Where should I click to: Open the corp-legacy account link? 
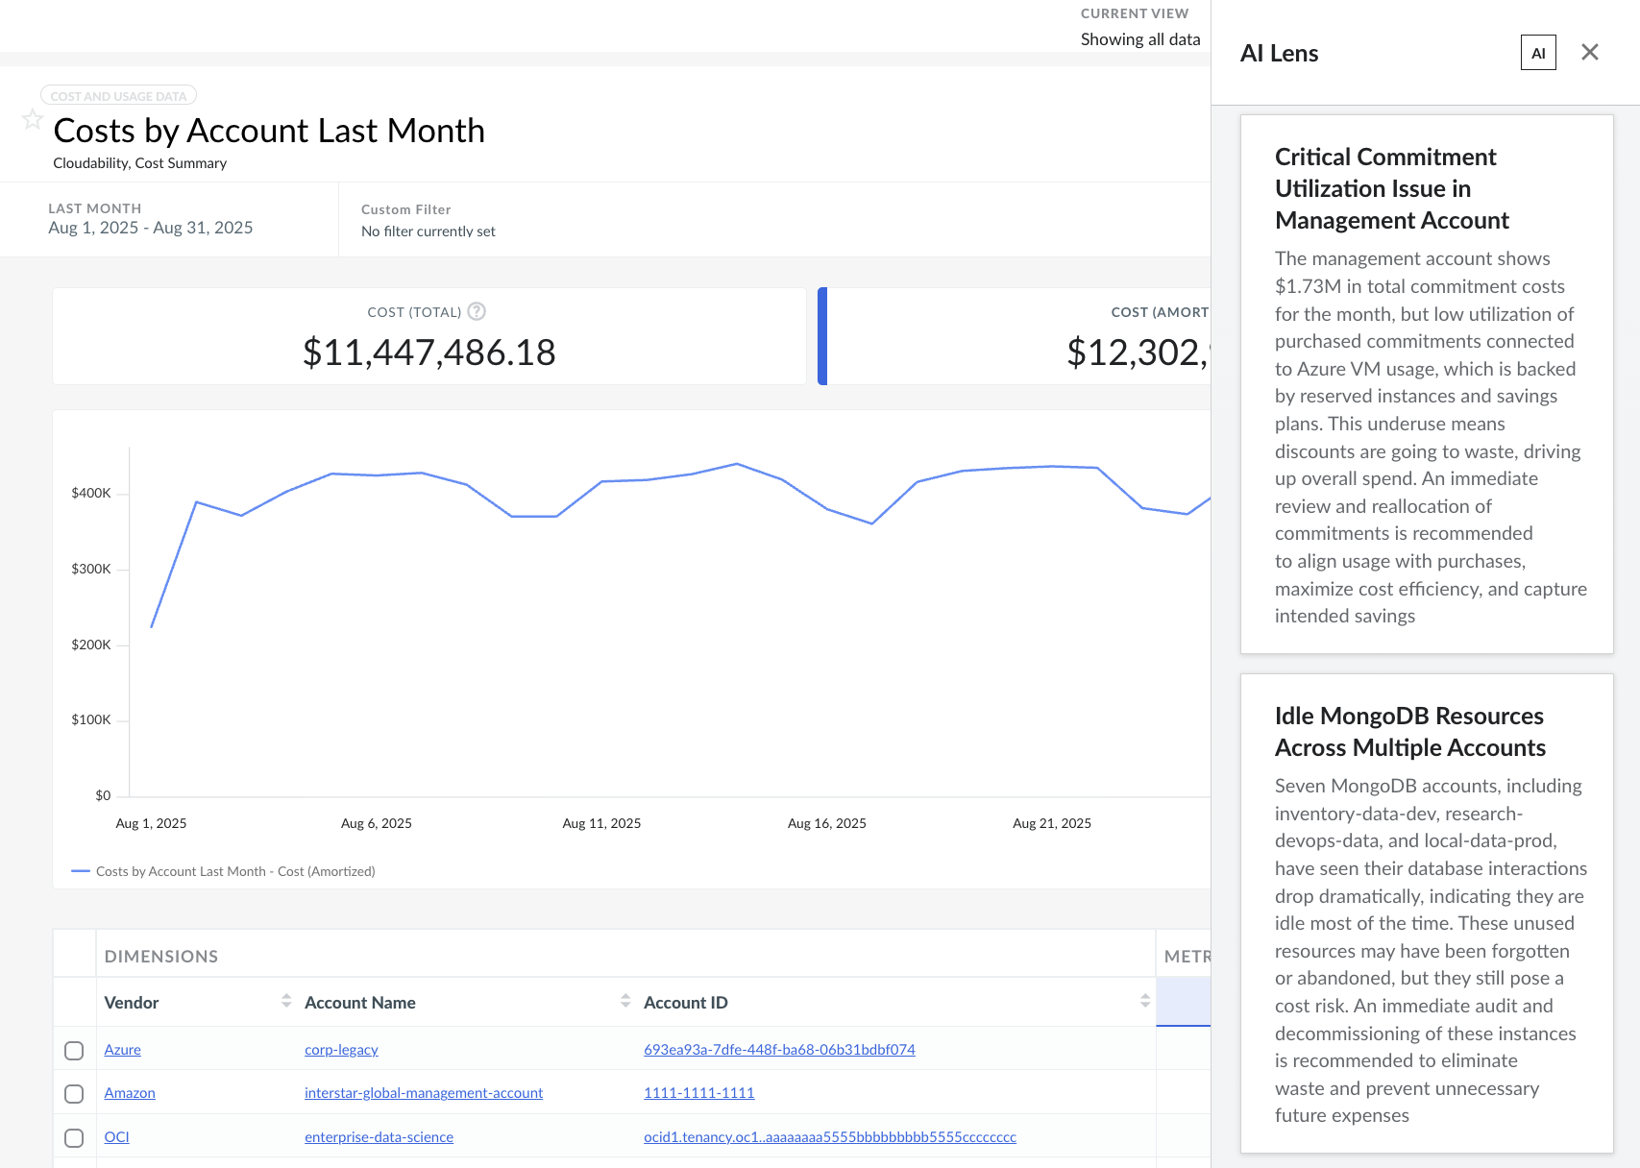pos(341,1050)
